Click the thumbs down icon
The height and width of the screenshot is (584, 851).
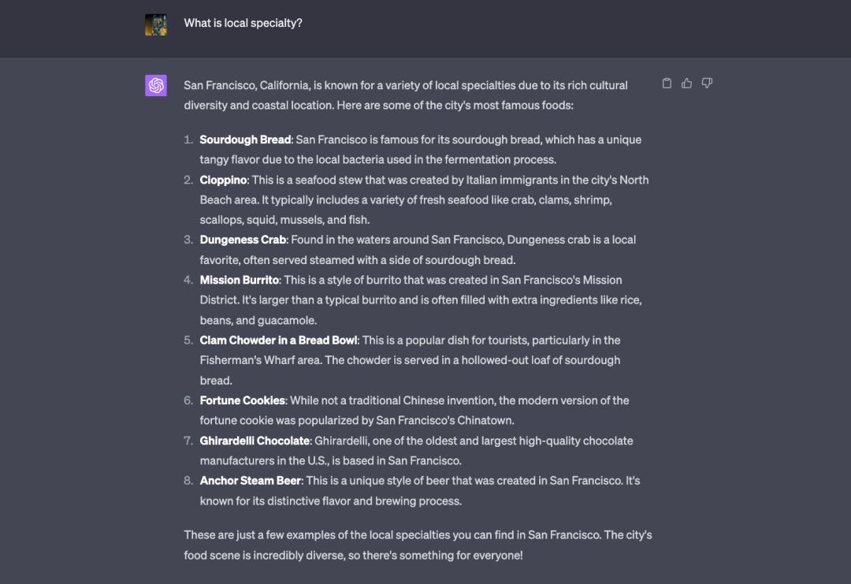[x=707, y=84]
